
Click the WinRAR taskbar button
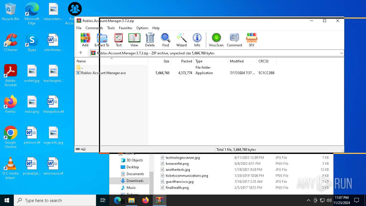[159, 200]
